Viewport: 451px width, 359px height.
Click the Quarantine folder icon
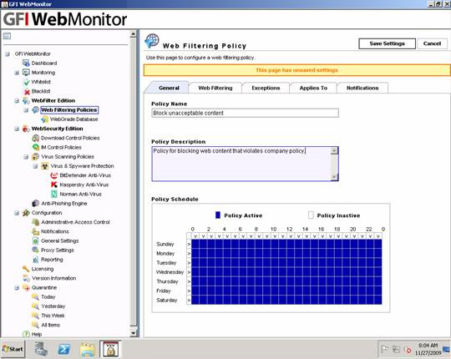(x=26, y=287)
